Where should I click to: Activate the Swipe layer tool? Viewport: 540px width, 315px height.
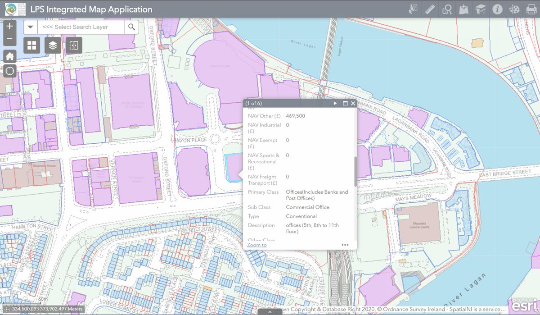(74, 45)
